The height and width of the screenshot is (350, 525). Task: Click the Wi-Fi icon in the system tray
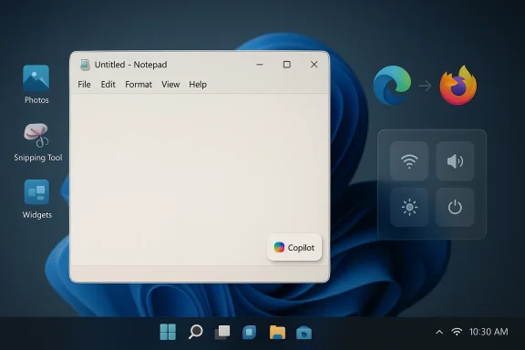point(457,332)
